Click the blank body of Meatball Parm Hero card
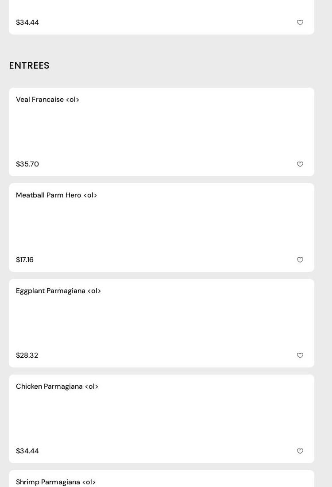 click(162, 228)
